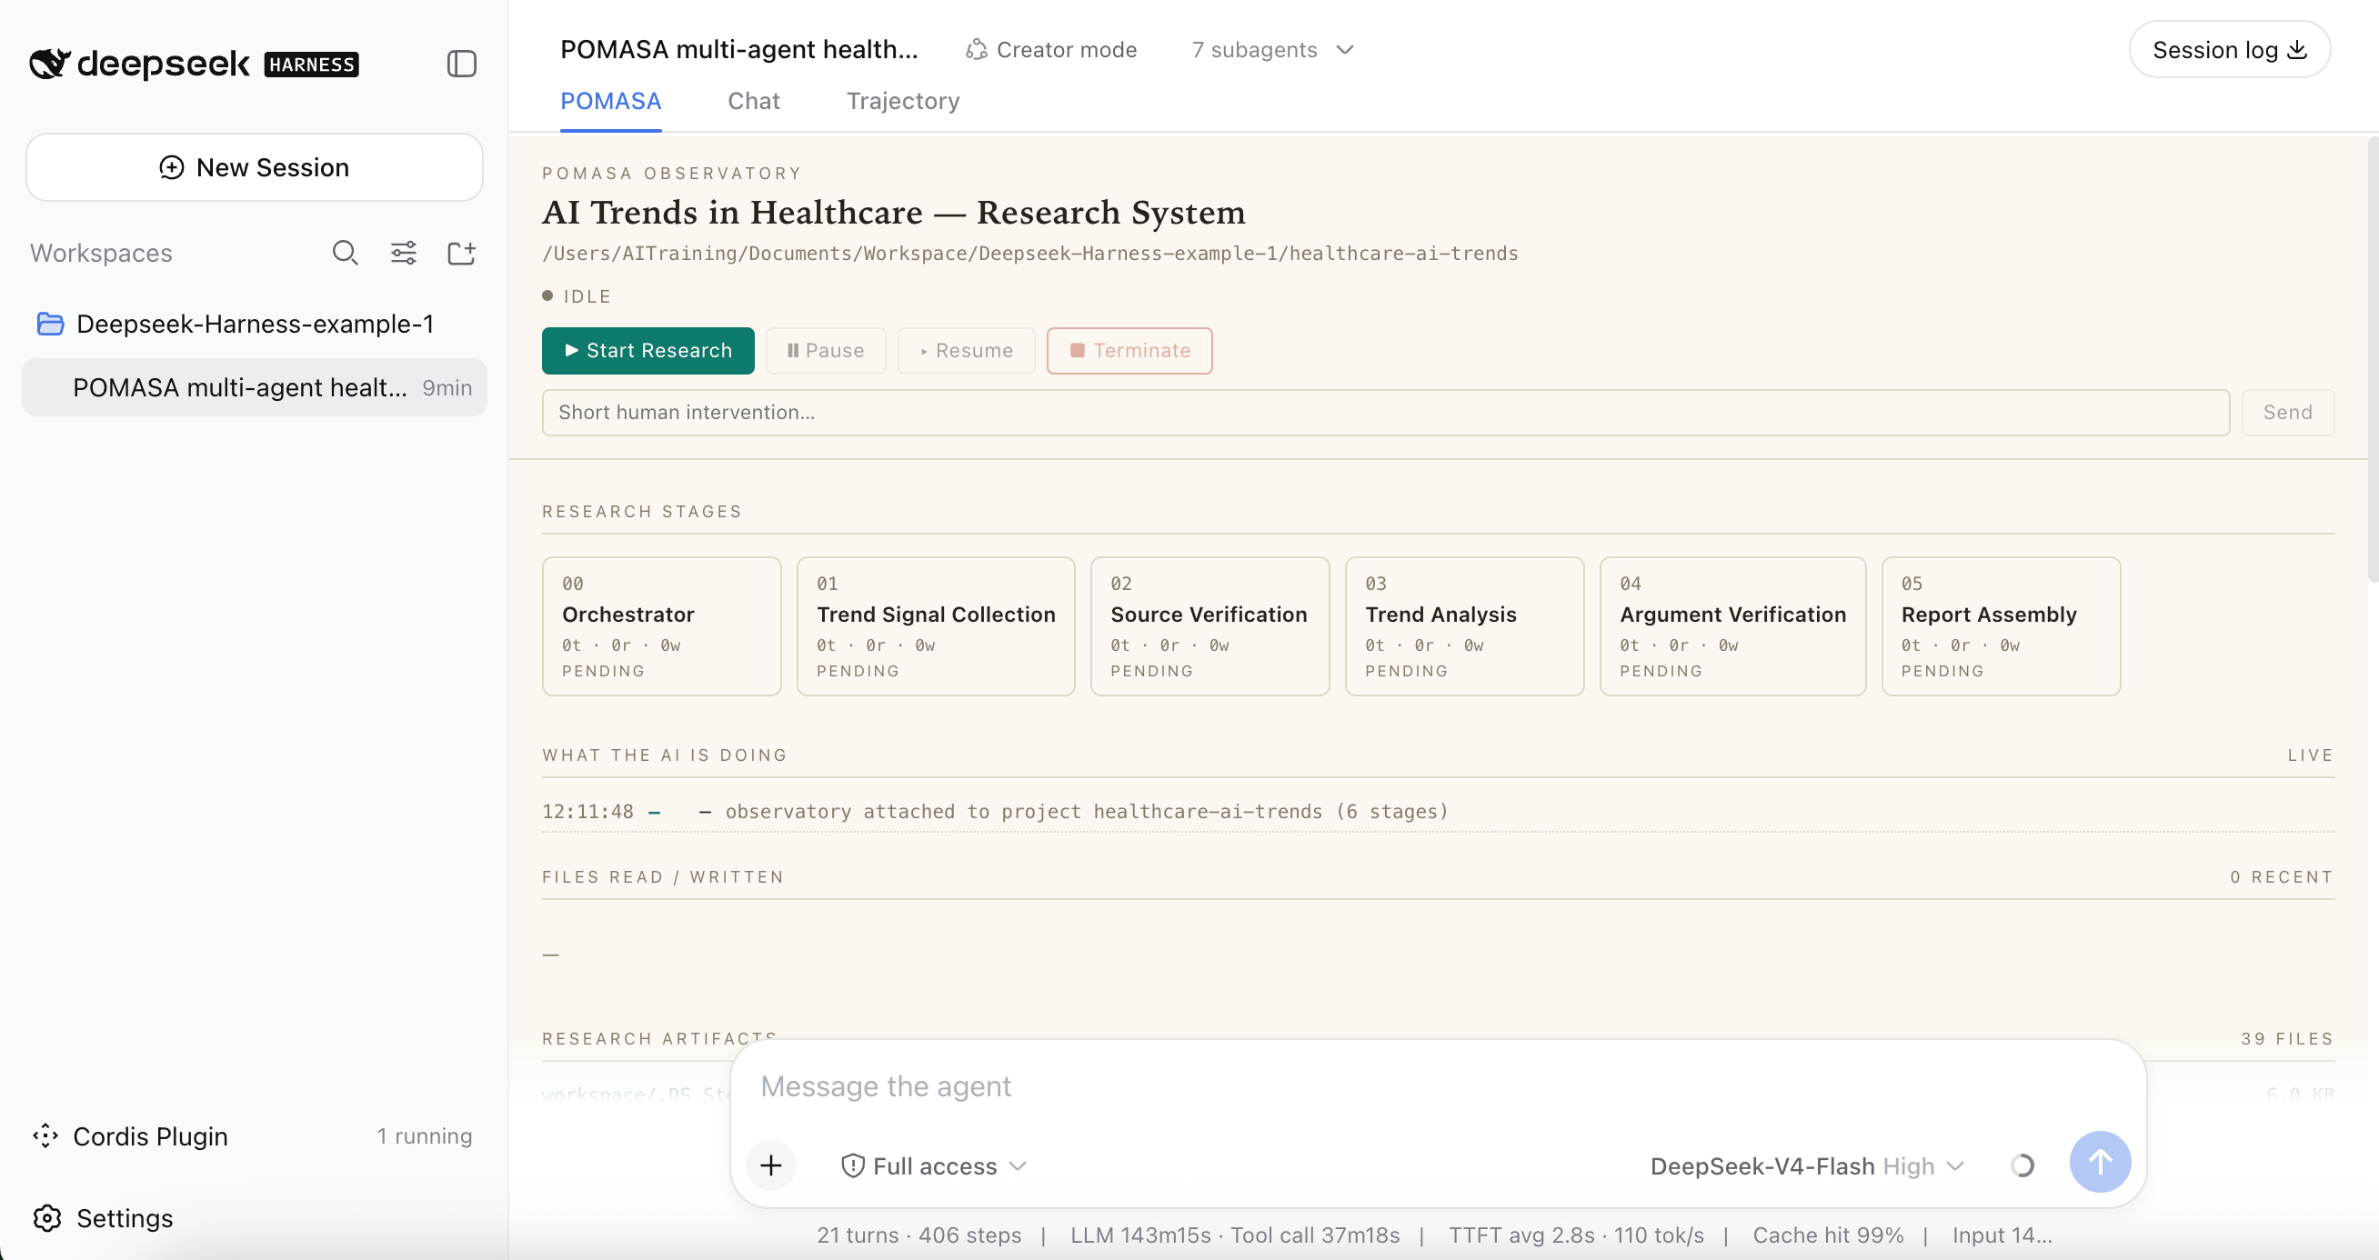The width and height of the screenshot is (2379, 1260).
Task: Send message with up-arrow button
Action: tap(2100, 1162)
